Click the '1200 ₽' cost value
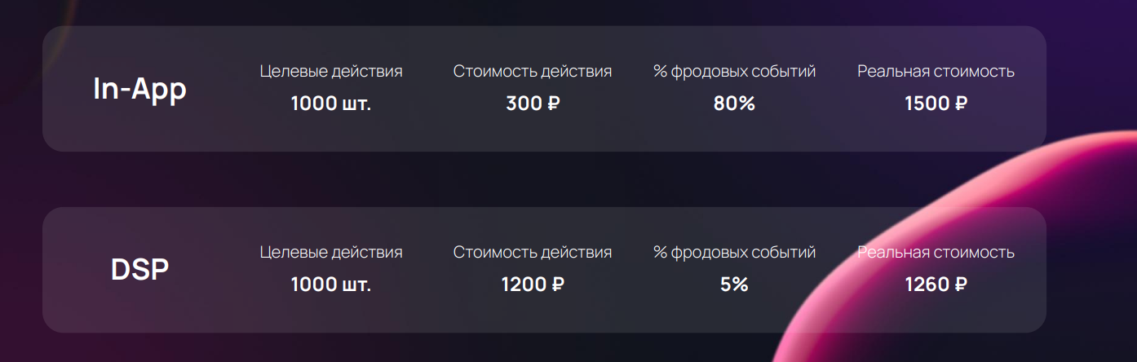 pos(533,285)
